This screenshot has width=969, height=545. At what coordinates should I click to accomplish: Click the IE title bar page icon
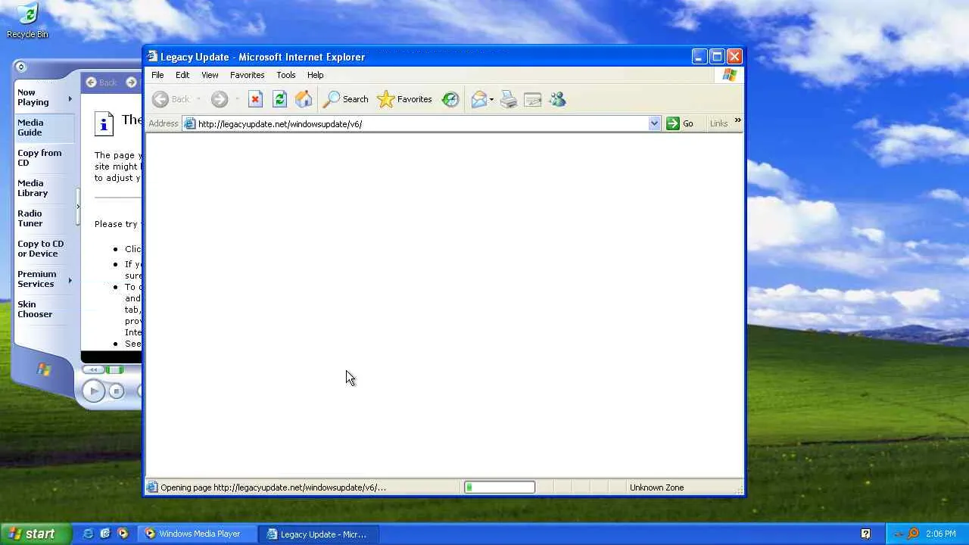coord(152,57)
